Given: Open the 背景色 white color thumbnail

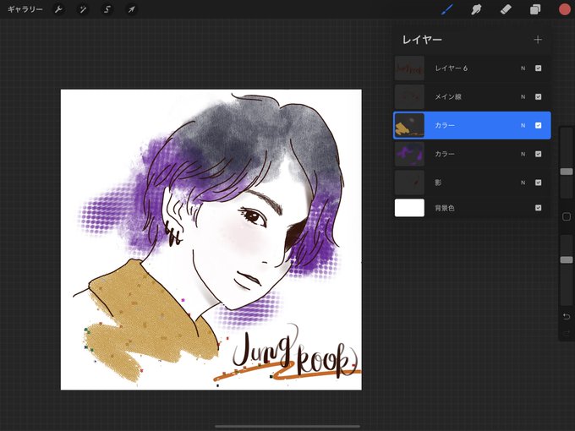Looking at the screenshot, I should coord(409,208).
